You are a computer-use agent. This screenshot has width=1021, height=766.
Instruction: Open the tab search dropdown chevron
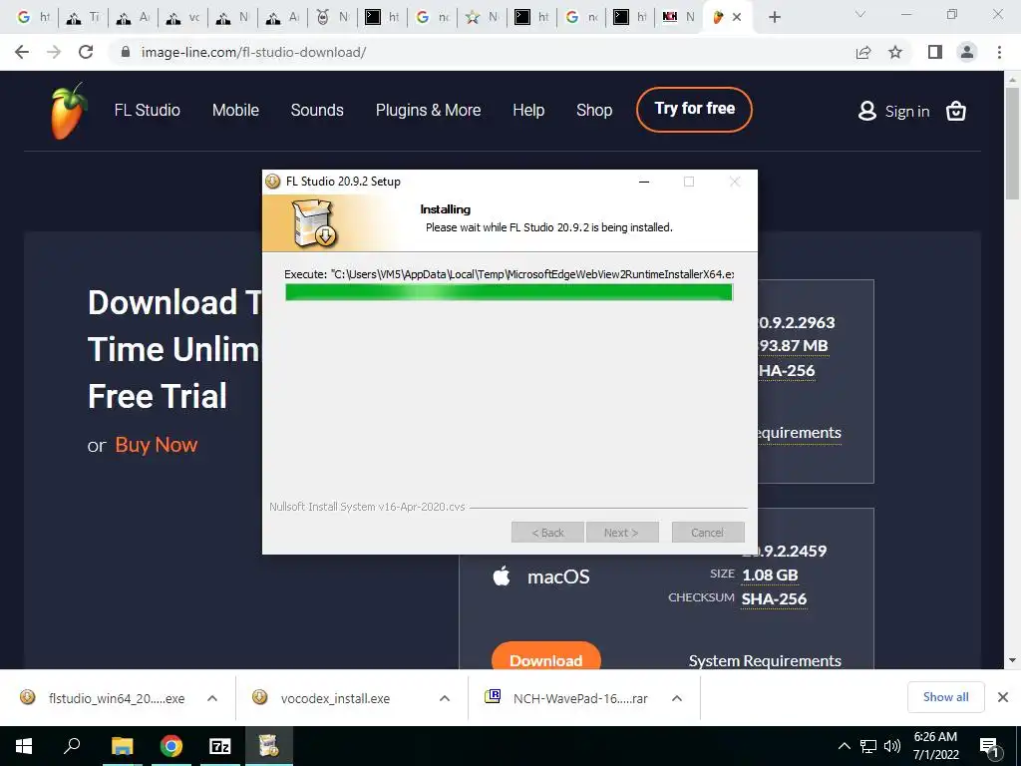(860, 14)
